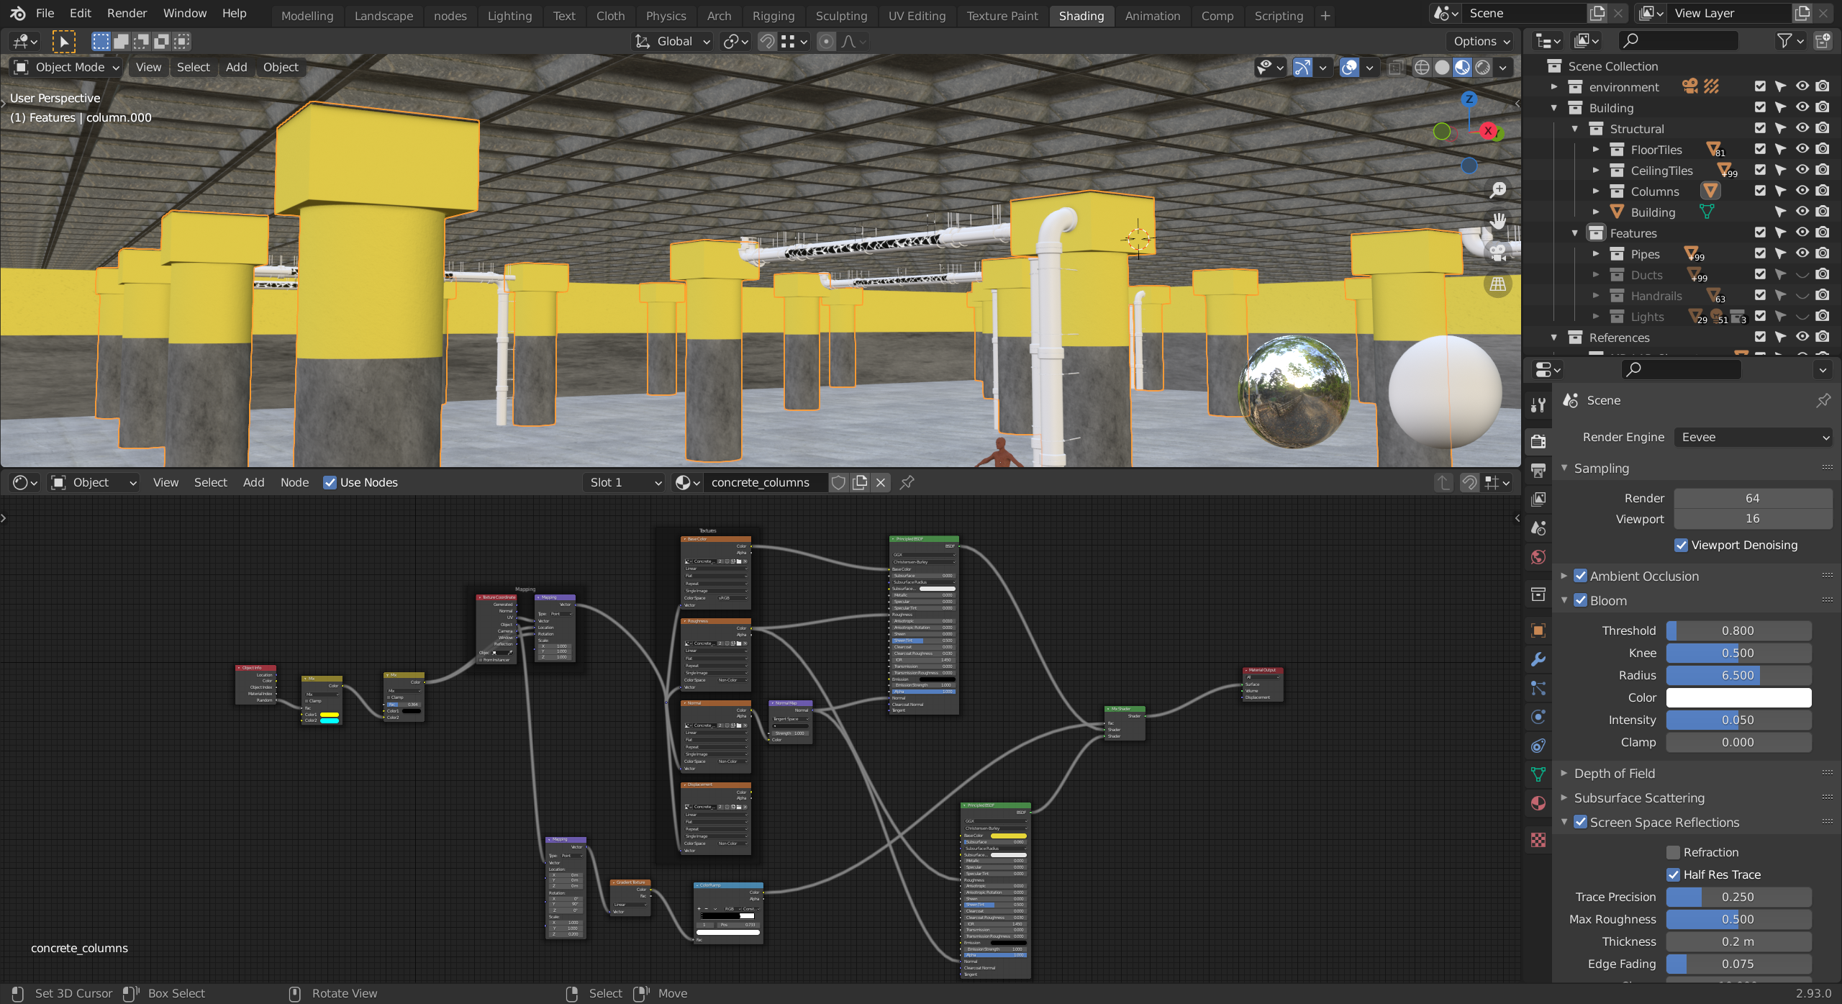The image size is (1842, 1004).
Task: Click the Bloom Color white swatch
Action: click(1738, 697)
